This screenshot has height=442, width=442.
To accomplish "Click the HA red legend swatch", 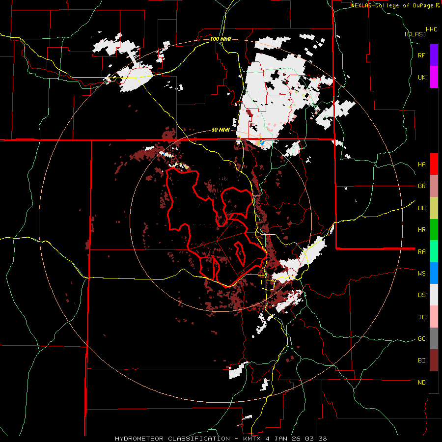I will [434, 164].
